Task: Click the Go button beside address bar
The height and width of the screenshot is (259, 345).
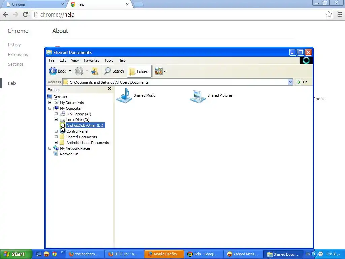Action: [x=302, y=82]
